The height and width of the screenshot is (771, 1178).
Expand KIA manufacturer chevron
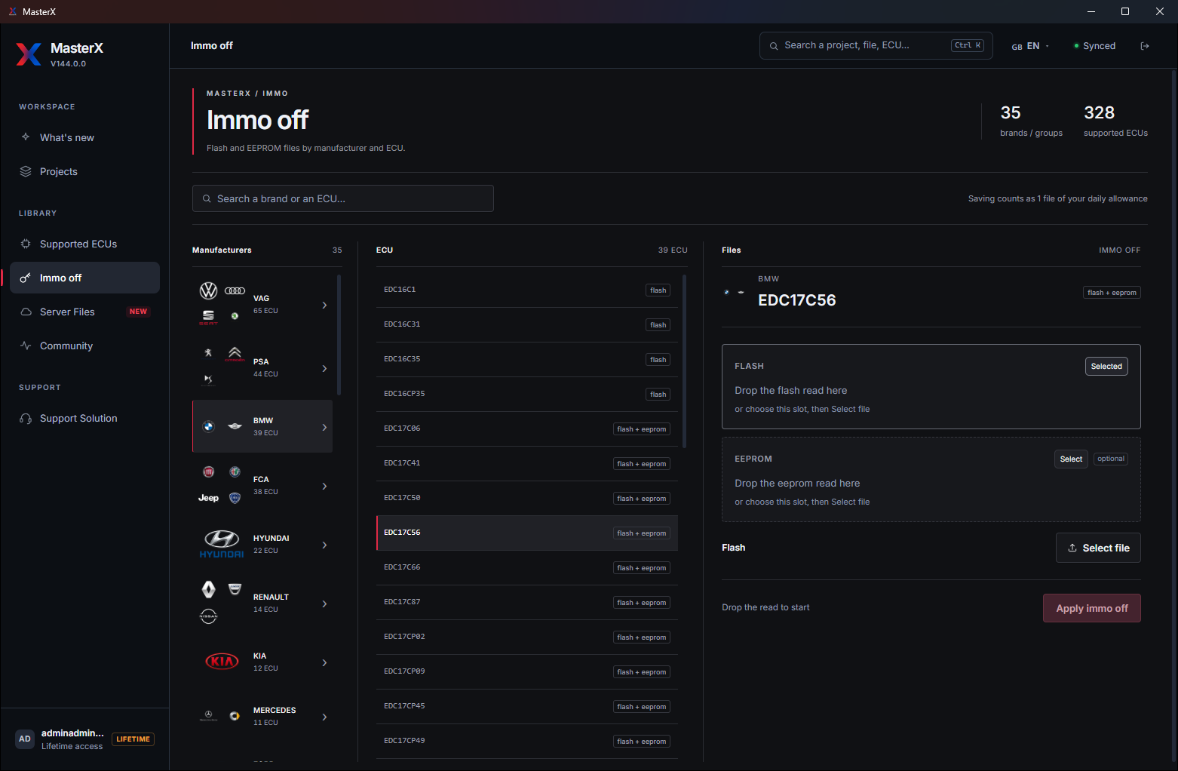point(325,662)
